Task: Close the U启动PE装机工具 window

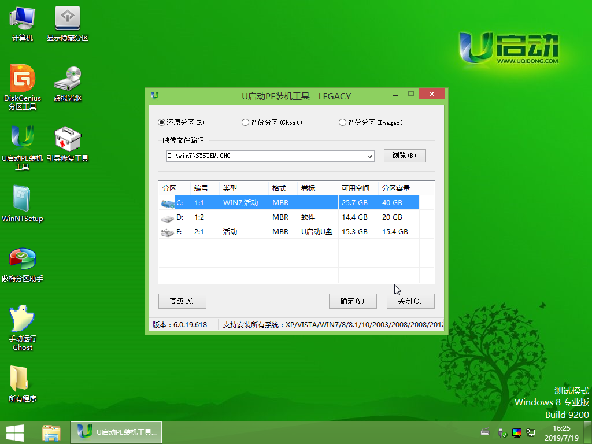Action: pos(431,94)
